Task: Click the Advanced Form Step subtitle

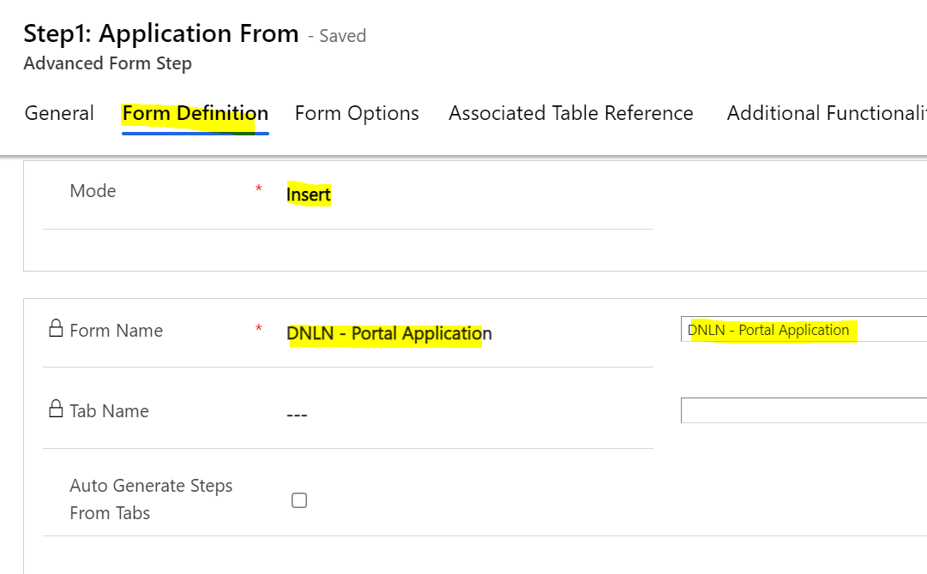Action: tap(108, 63)
